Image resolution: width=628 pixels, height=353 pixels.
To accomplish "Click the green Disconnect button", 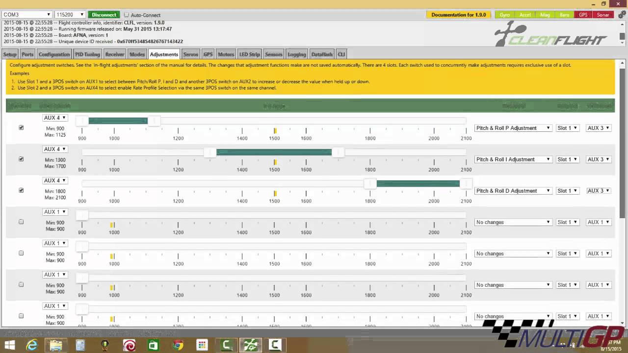I will click(104, 15).
